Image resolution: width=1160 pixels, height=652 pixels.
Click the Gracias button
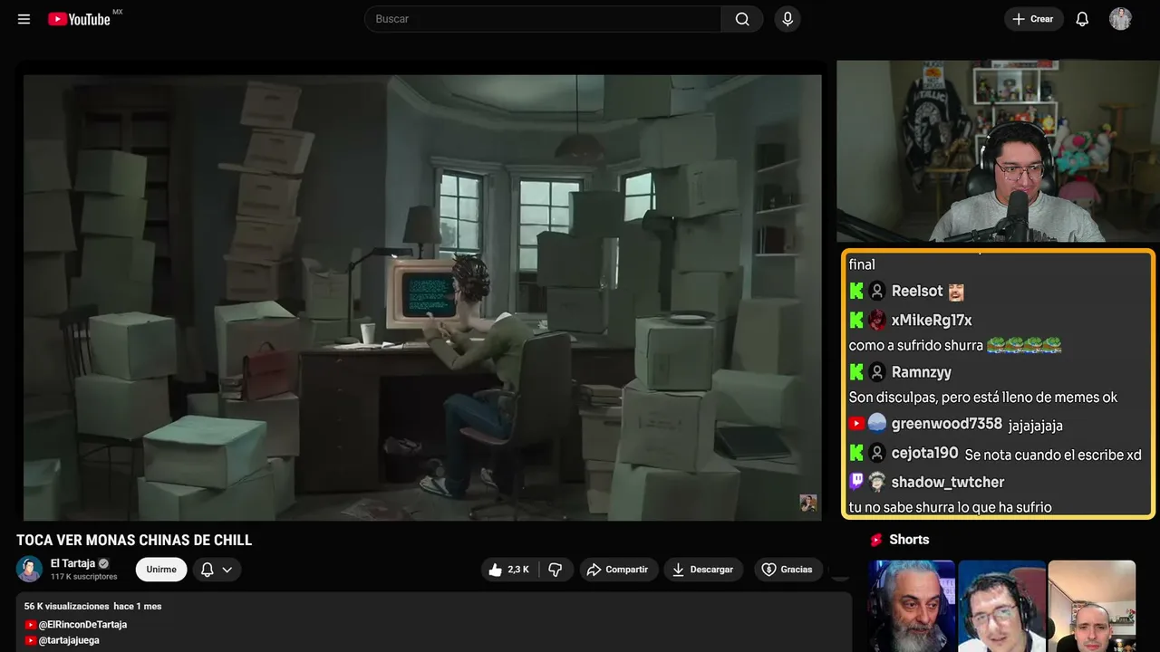click(788, 570)
